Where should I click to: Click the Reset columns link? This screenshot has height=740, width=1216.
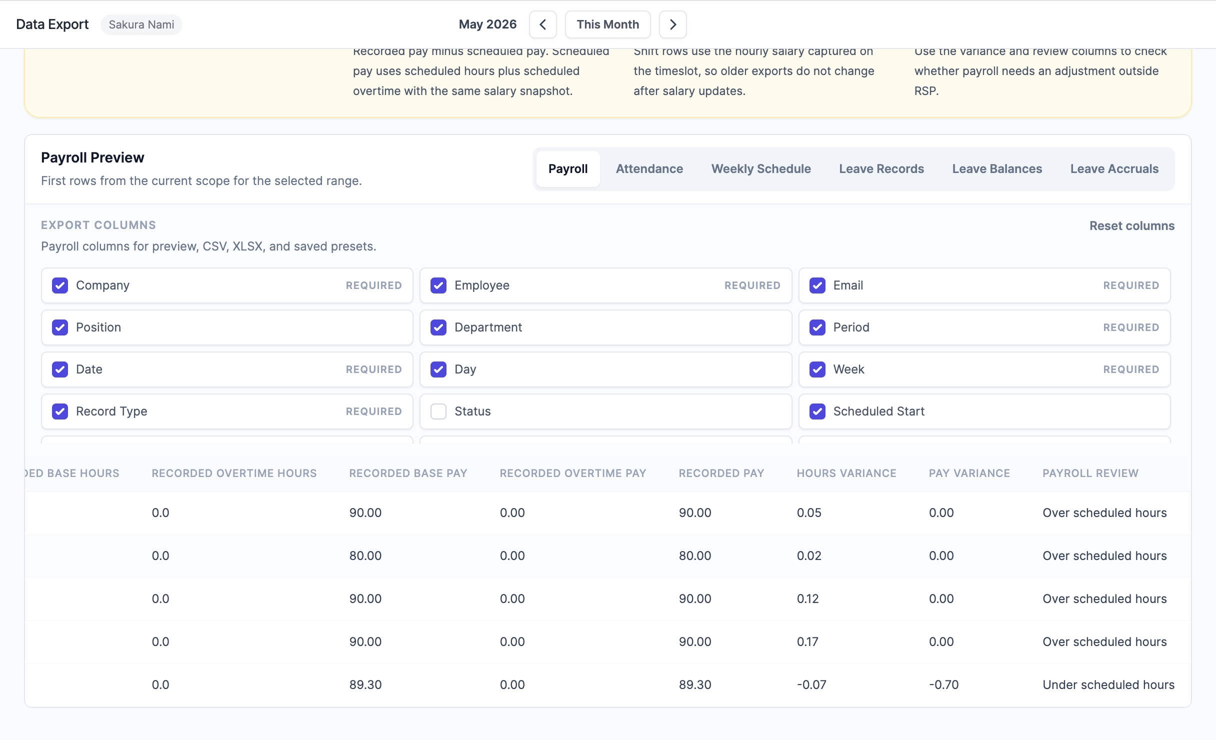[1132, 226]
